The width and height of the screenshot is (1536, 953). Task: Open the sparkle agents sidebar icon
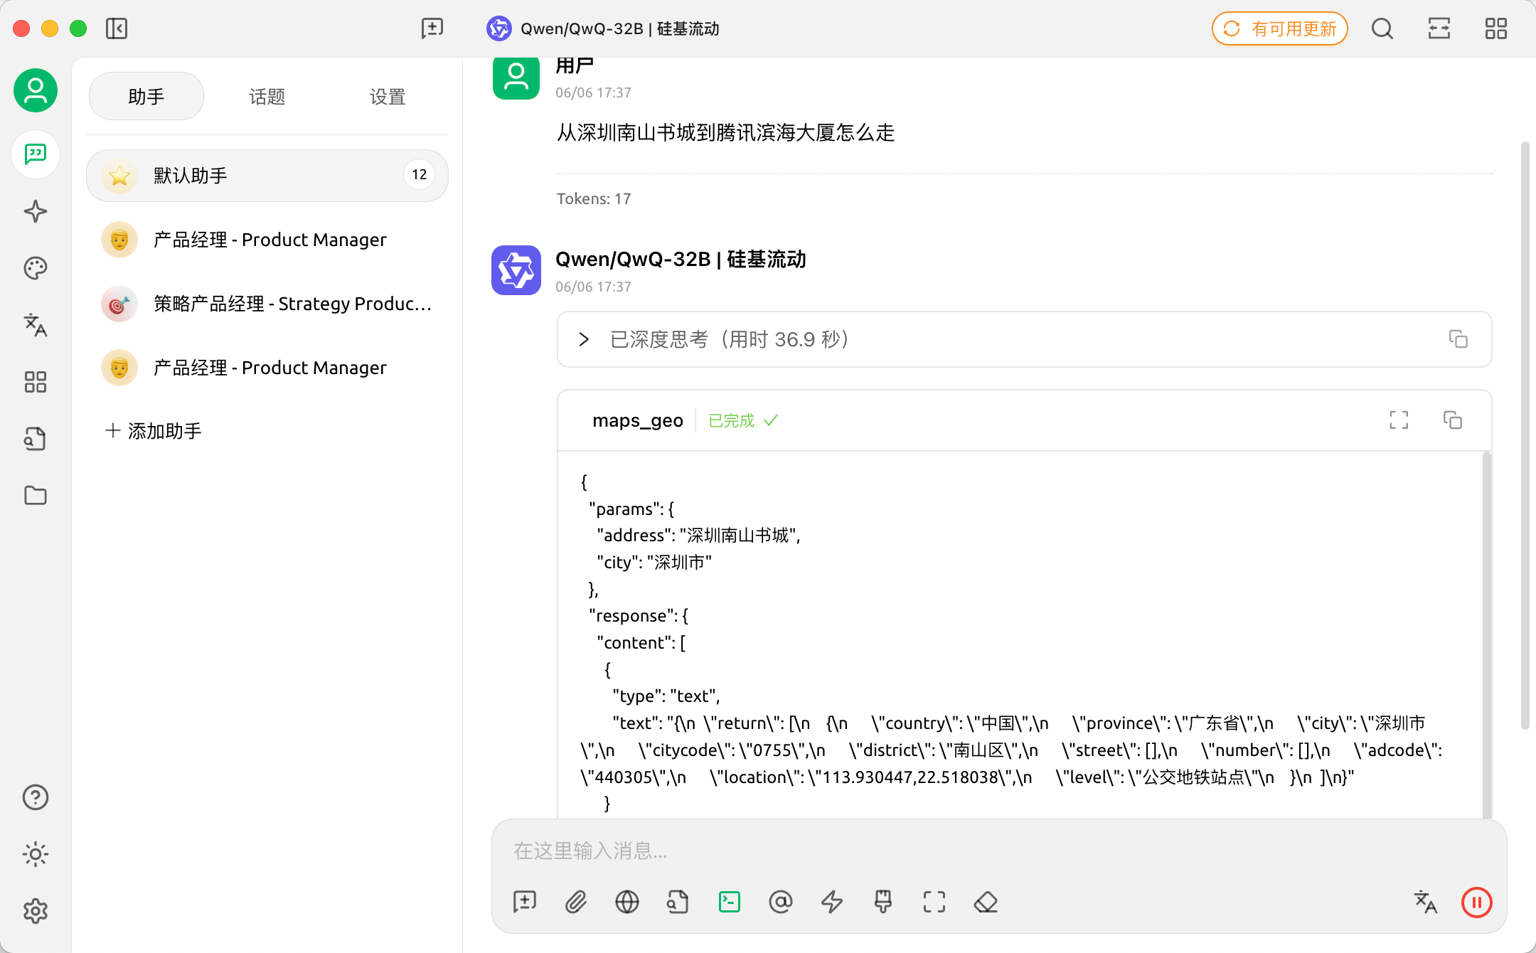(36, 211)
